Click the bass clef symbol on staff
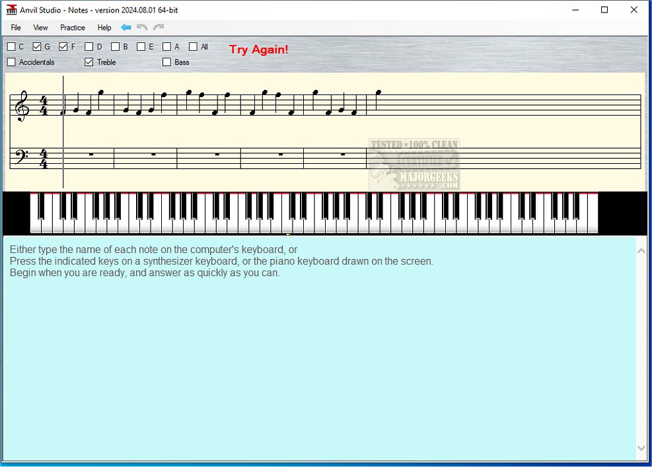 click(x=22, y=157)
